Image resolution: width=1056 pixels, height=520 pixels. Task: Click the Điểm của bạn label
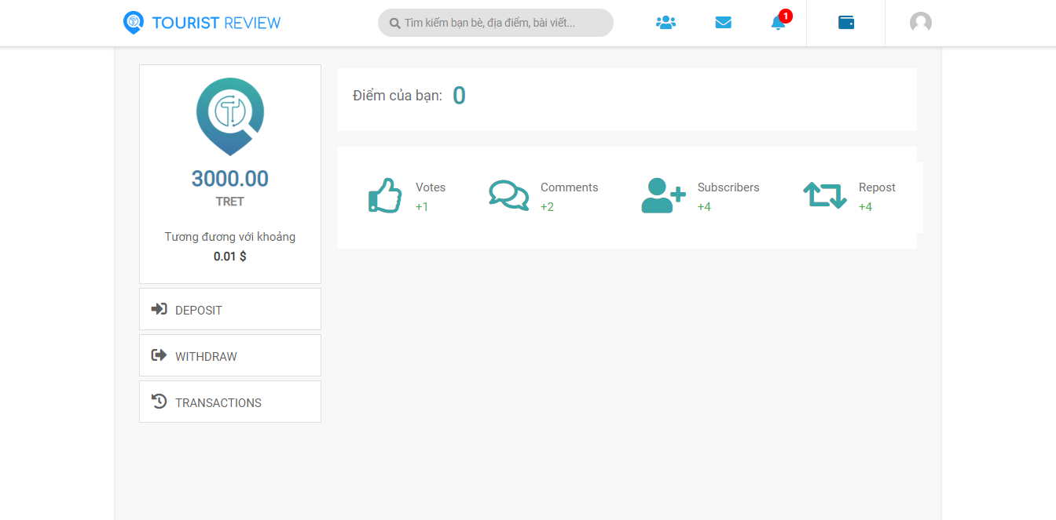coord(398,96)
